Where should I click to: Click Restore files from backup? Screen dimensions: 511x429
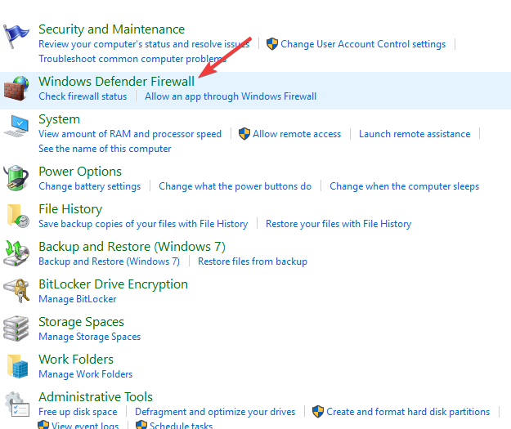(x=253, y=261)
